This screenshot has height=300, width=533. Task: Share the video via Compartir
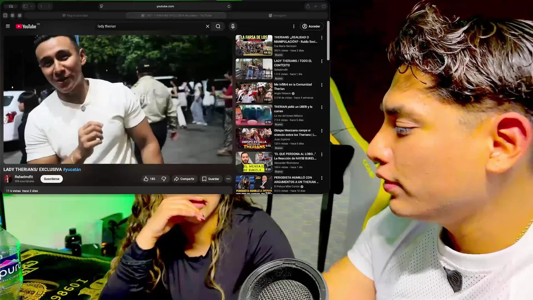click(184, 179)
